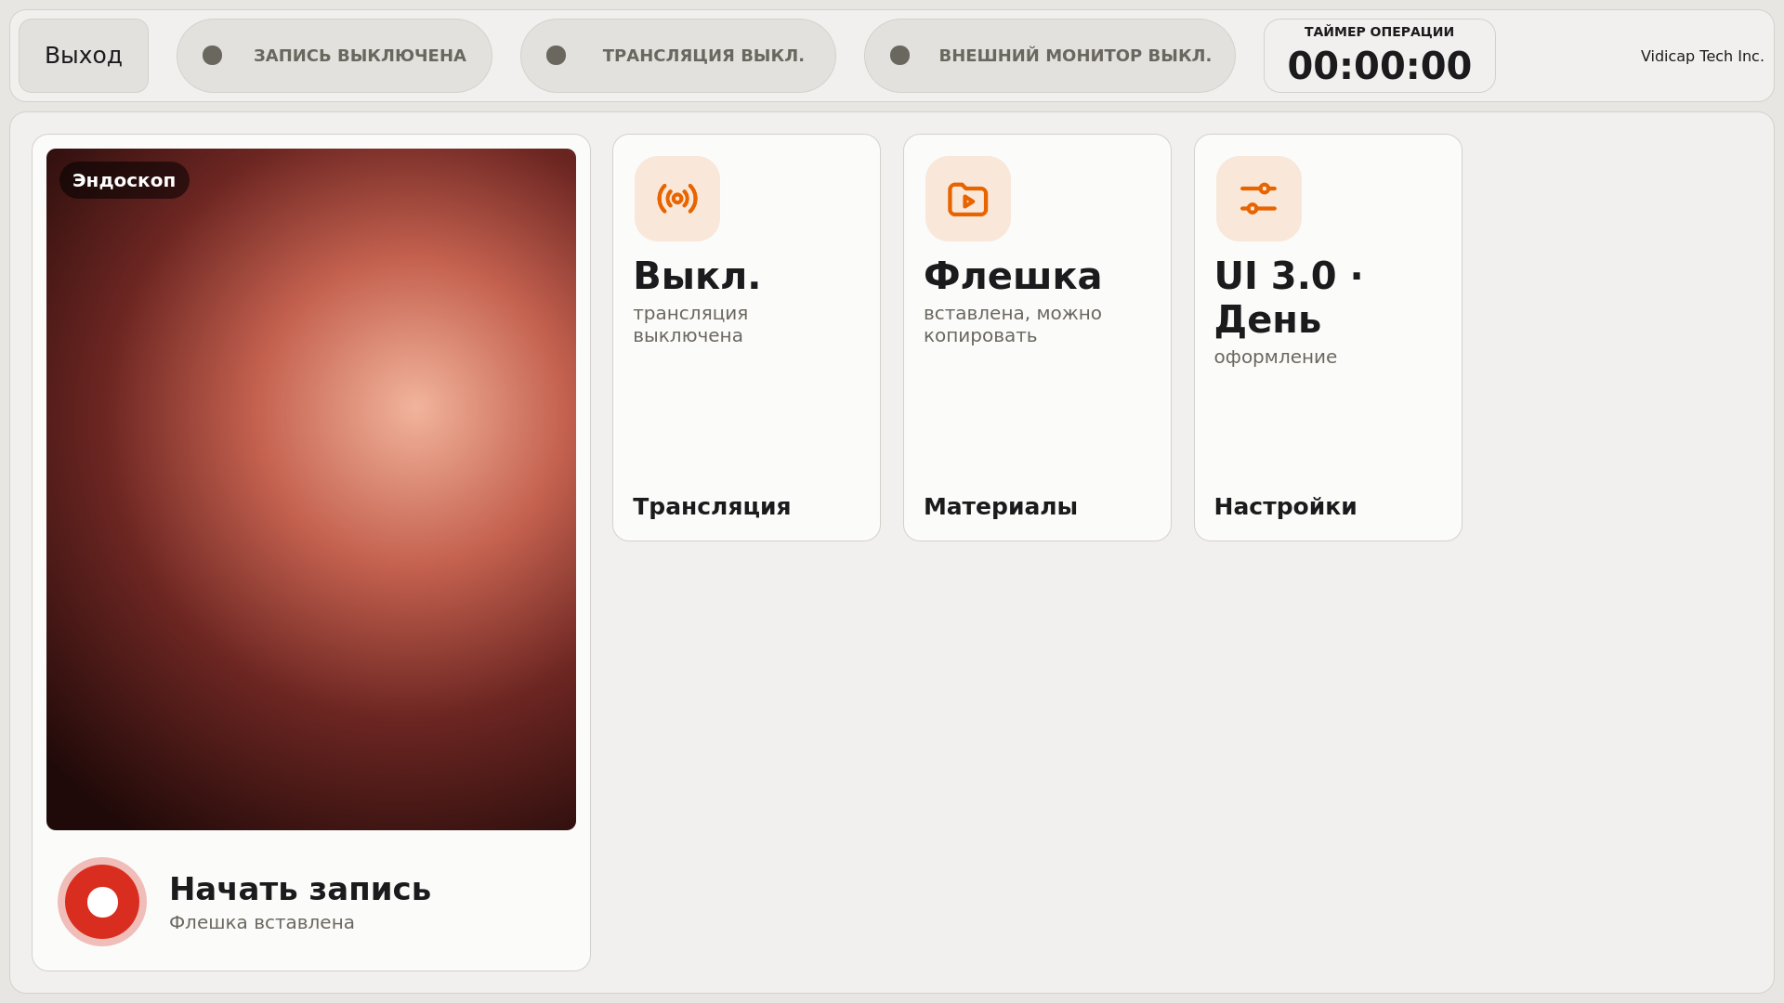Toggle the ТРАНСЛЯЦИЯ ВЫКЛ. status pill

[x=678, y=56]
